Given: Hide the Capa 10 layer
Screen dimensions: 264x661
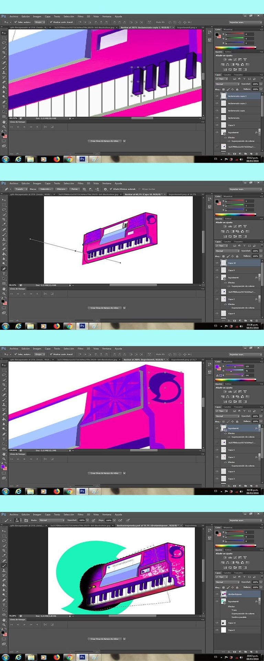Looking at the screenshot, I should coord(217,263).
